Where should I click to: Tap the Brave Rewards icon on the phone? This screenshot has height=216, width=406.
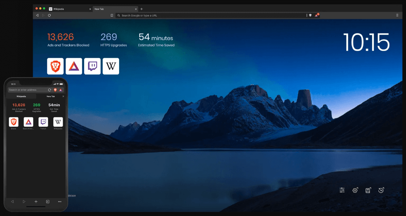(x=61, y=90)
